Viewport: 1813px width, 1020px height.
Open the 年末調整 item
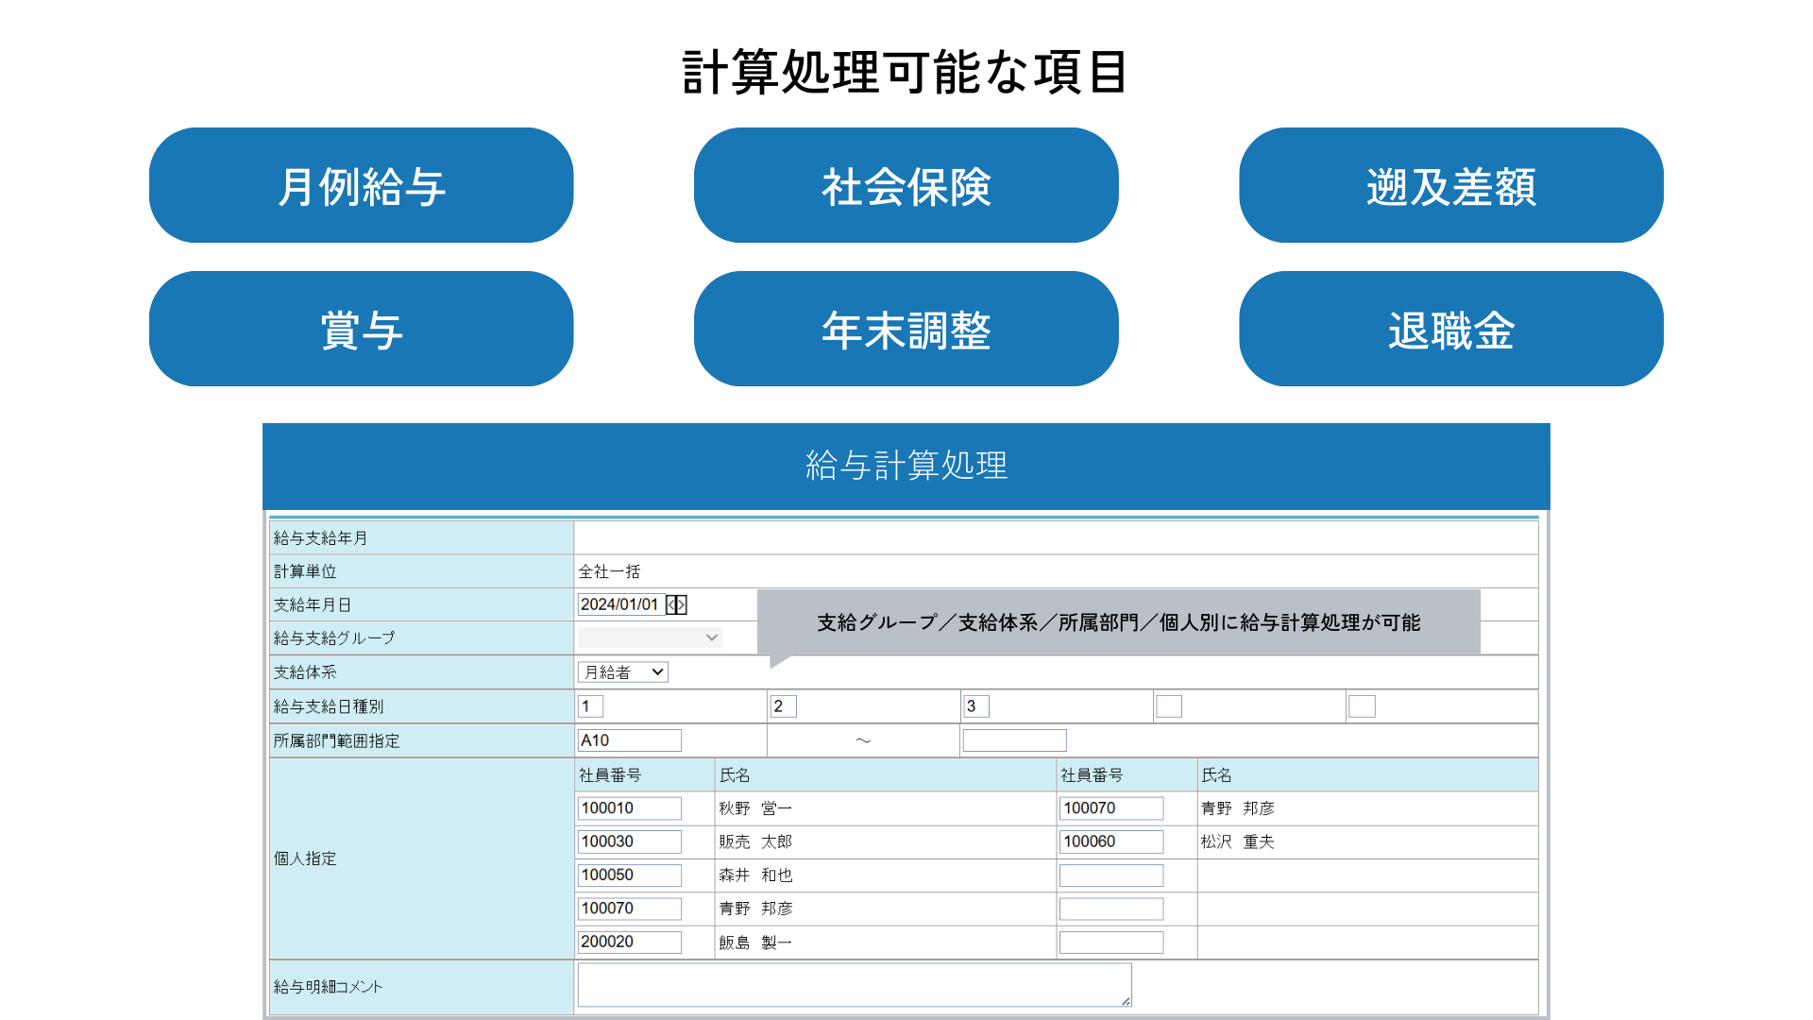point(906,329)
